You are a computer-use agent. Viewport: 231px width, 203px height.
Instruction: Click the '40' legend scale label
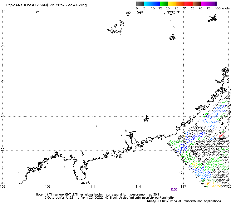[x=200, y=8]
